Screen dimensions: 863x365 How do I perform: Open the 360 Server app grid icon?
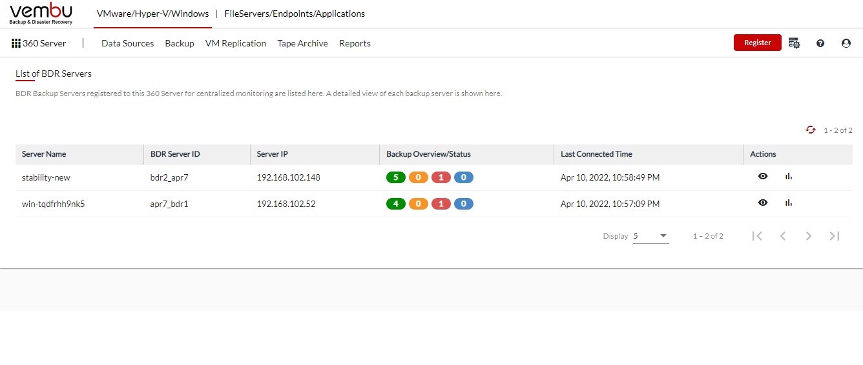tap(16, 43)
